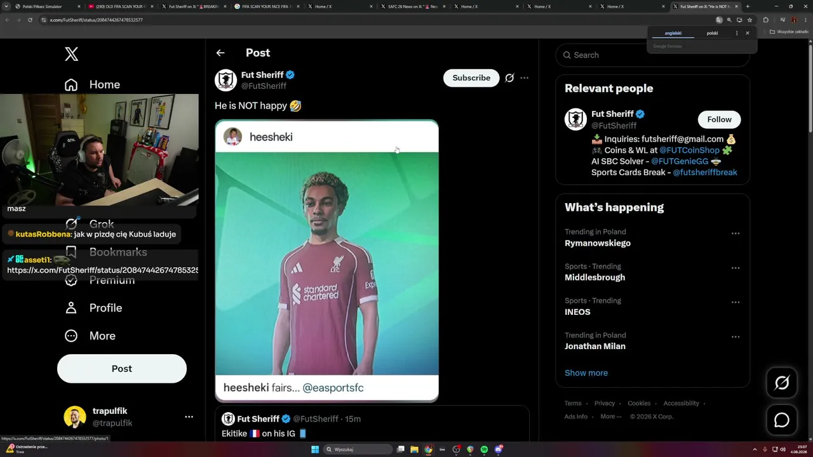Image resolution: width=813 pixels, height=457 pixels.
Task: Switch to the OLD FIFA SCAN YouTube tab
Action: pos(121,6)
